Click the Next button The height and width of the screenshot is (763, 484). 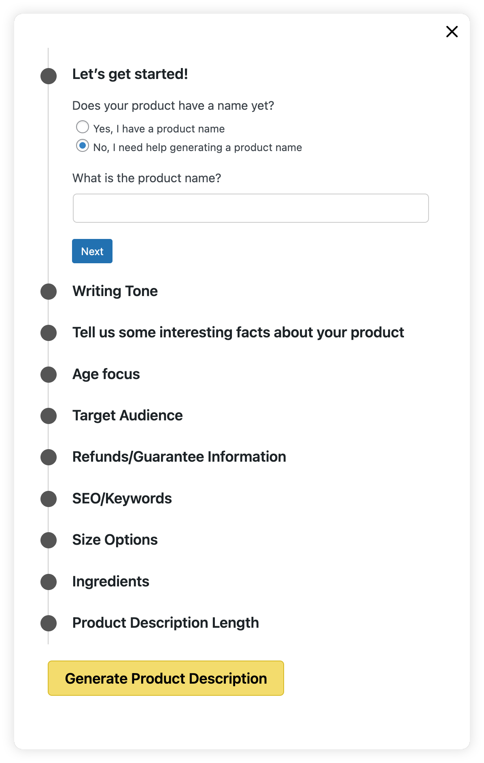92,251
